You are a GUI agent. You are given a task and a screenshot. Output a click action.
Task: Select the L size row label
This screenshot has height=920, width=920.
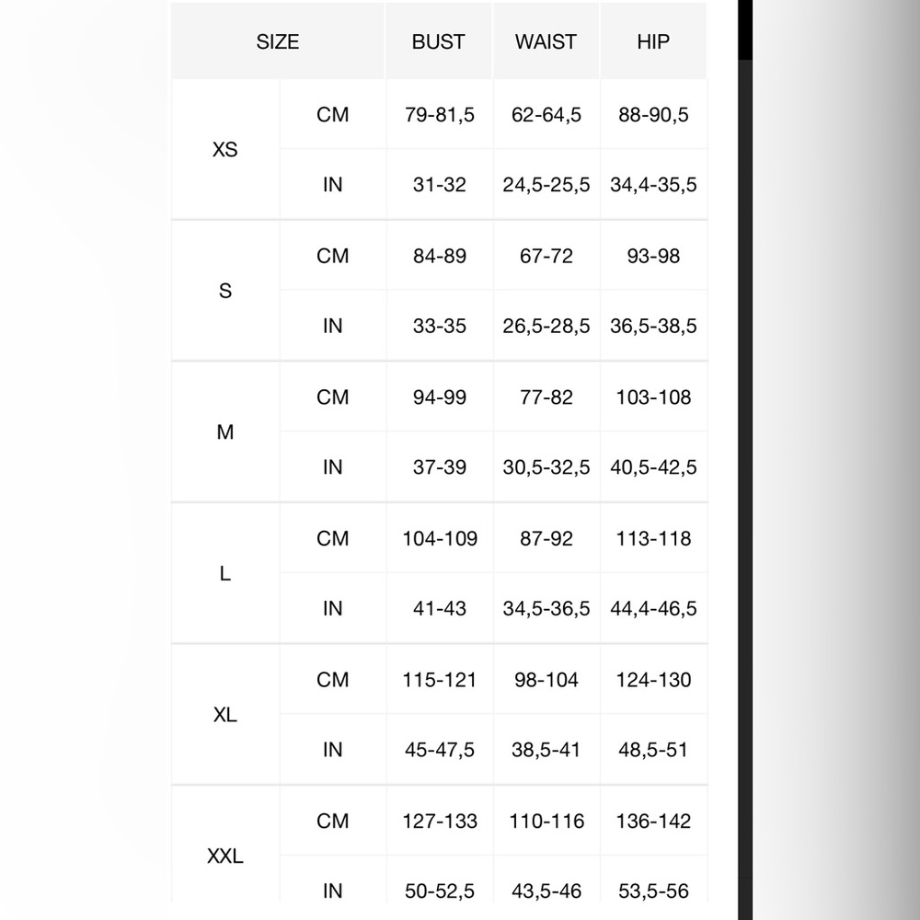point(224,574)
